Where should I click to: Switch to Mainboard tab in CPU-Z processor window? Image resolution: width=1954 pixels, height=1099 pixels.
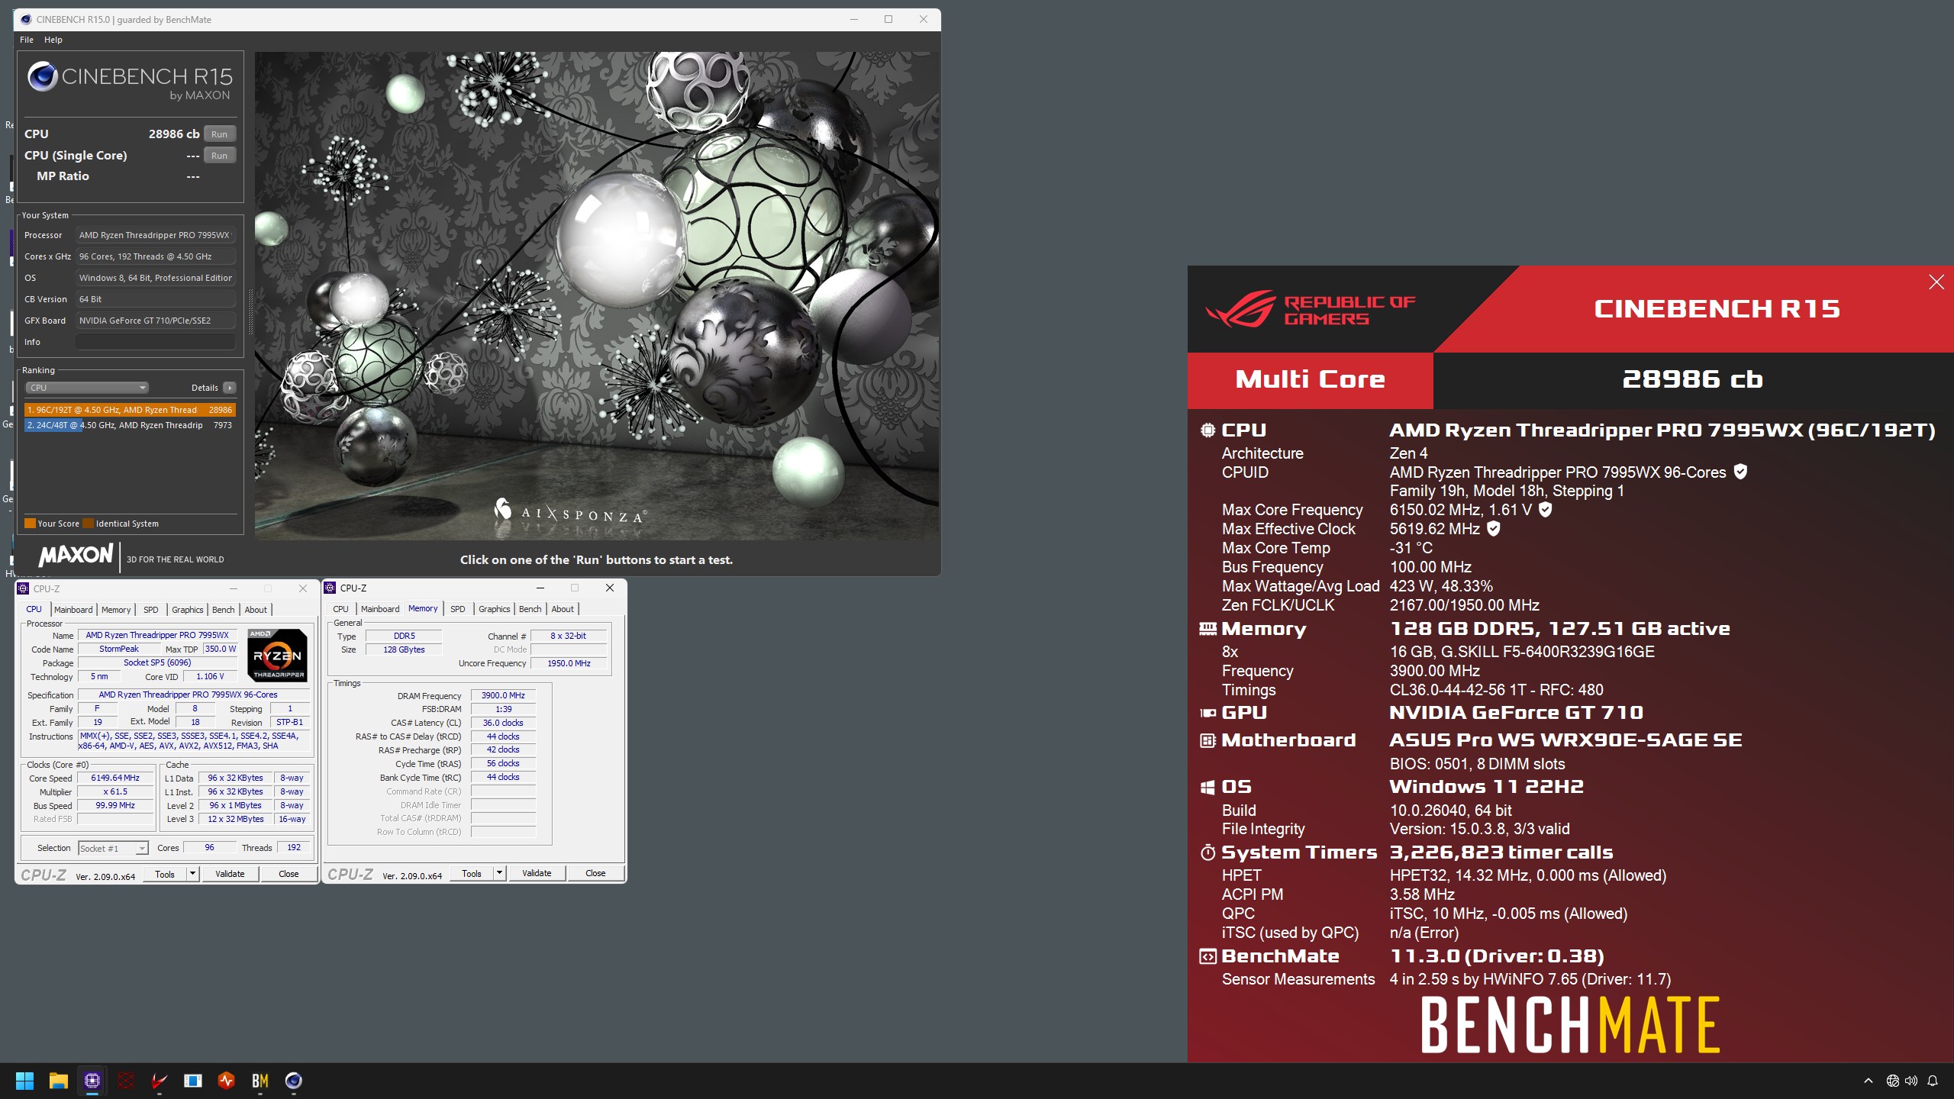[x=73, y=610]
